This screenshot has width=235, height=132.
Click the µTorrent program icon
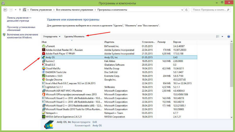click(x=44, y=46)
